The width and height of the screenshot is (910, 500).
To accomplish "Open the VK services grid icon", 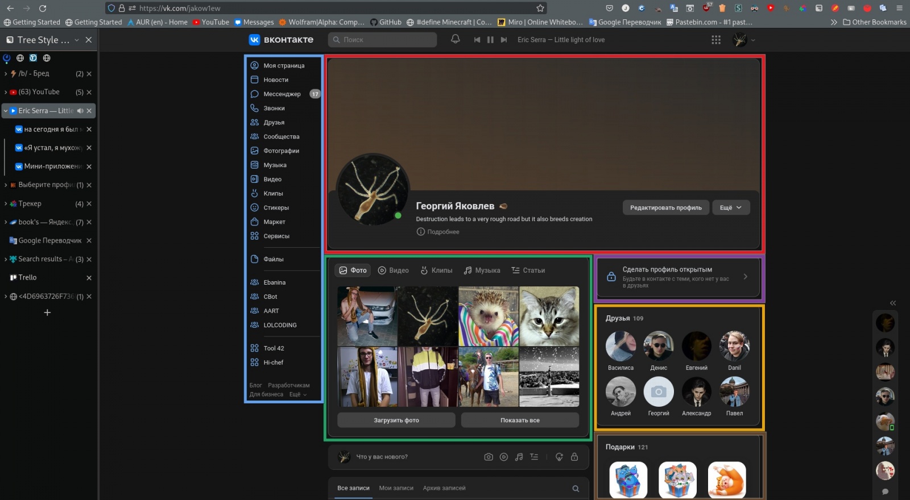I will [x=716, y=40].
